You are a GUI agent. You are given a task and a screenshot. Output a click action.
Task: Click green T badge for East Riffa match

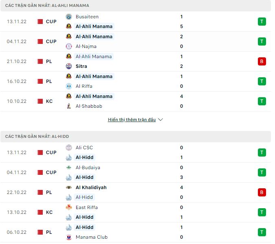(261, 212)
